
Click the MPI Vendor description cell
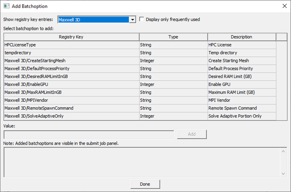point(242,100)
